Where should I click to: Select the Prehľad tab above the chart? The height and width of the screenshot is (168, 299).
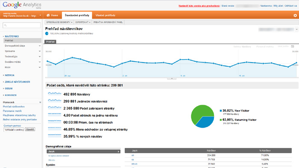[x=50, y=42]
